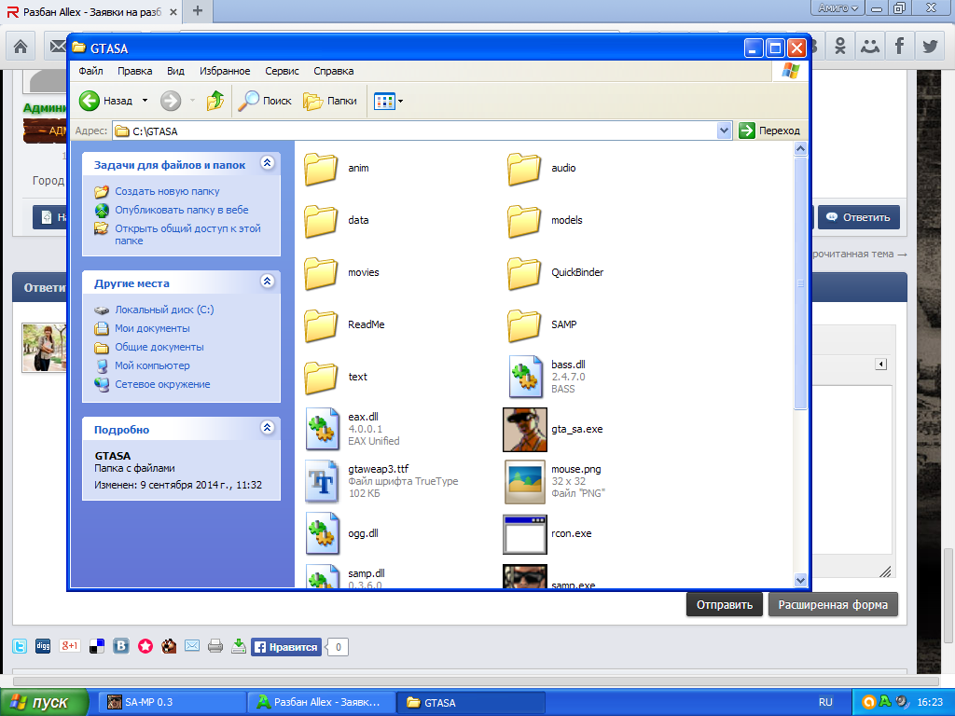This screenshot has height=716, width=955.
Task: Go to Сетевое окружение
Action: pyautogui.click(x=162, y=385)
